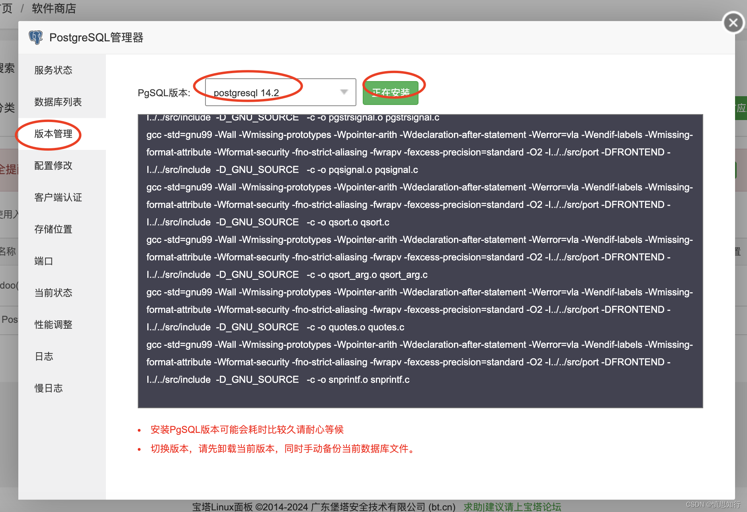The image size is (747, 512).
Task: Click the 'pqsignal.o pqsignal.c' log line
Action: point(282,170)
